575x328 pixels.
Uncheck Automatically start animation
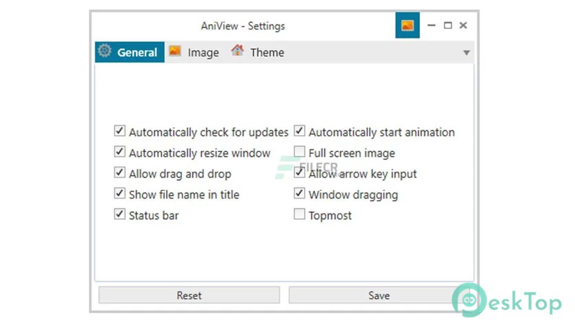(299, 131)
